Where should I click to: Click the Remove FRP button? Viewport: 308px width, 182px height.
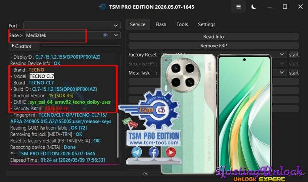click(x=214, y=45)
